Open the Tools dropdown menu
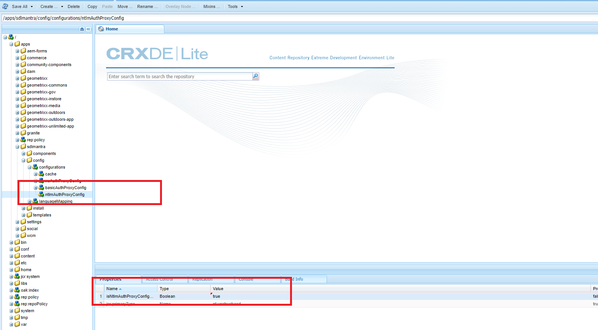The height and width of the screenshot is (330, 598). pos(235,6)
